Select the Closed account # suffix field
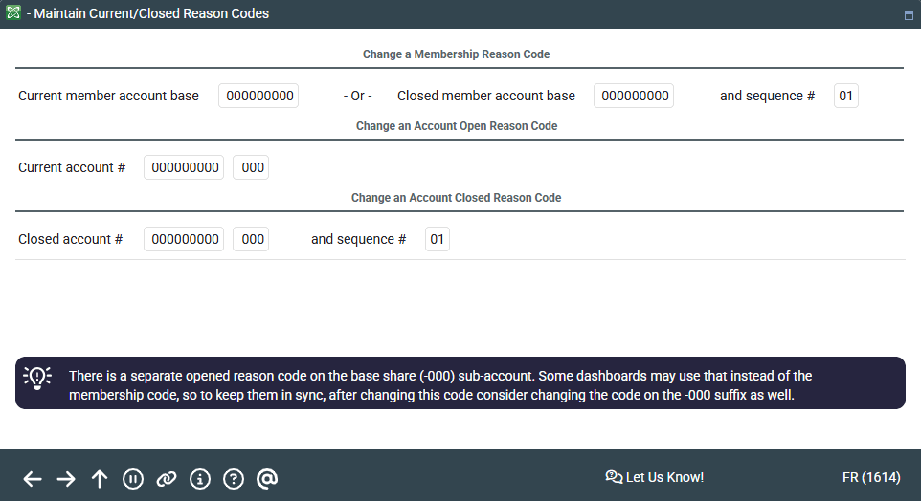 click(x=251, y=239)
